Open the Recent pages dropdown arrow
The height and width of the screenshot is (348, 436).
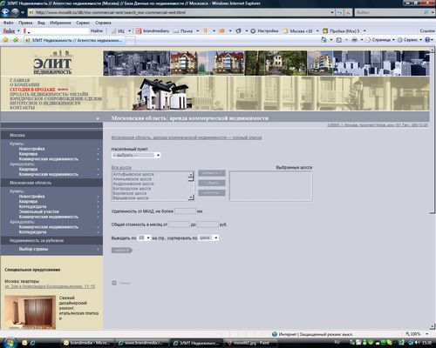pyautogui.click(x=23, y=13)
